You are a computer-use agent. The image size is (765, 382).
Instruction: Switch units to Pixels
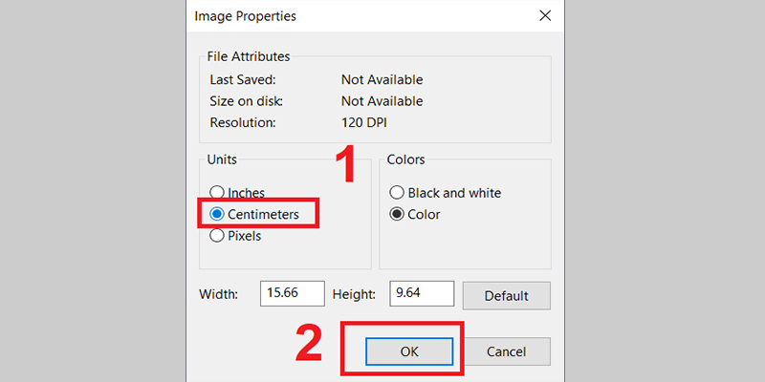pyautogui.click(x=217, y=236)
